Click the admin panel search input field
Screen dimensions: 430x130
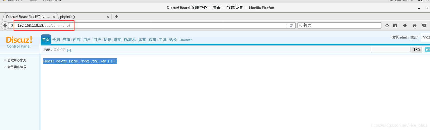coord(391,50)
